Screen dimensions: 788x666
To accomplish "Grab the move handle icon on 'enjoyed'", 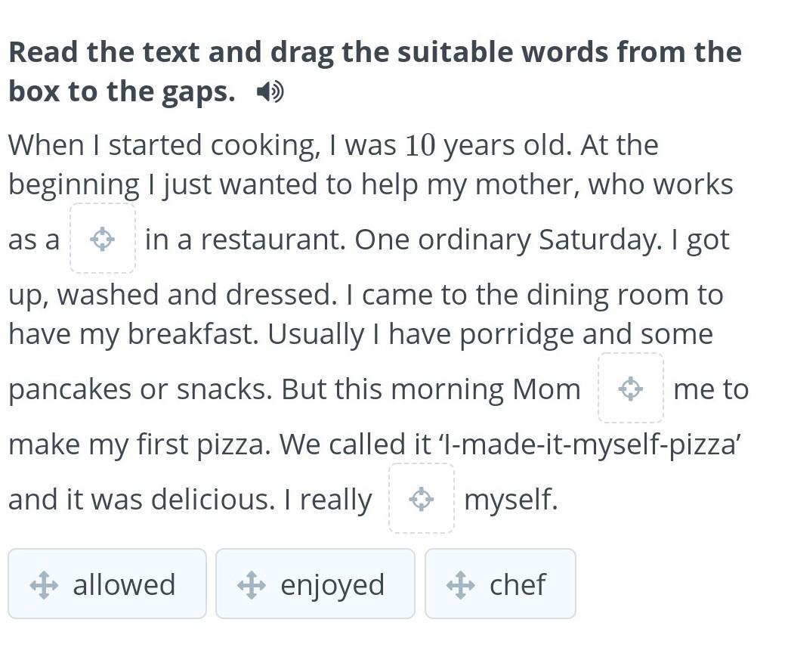I will coord(251,584).
